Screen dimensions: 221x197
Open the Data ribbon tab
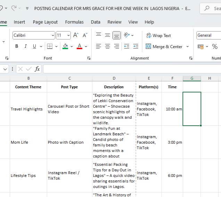[96, 22]
